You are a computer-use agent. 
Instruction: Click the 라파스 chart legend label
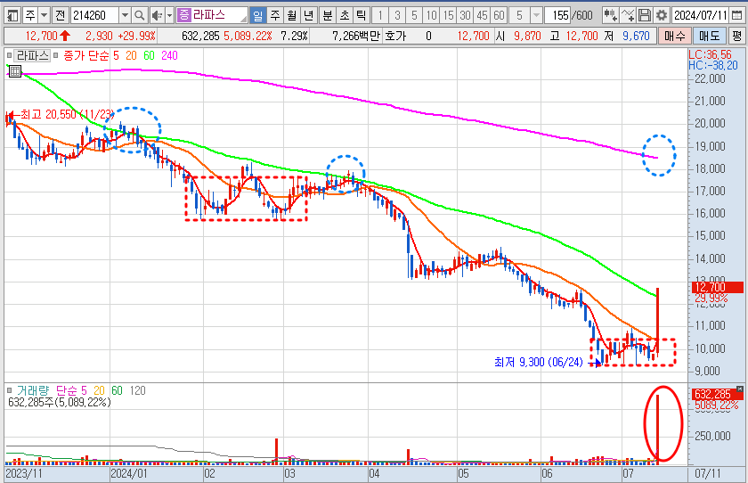32,56
